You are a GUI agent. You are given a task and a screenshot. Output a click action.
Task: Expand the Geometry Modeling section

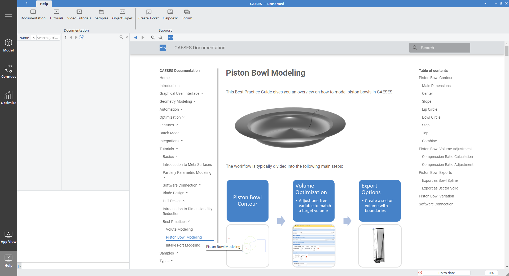point(195,101)
